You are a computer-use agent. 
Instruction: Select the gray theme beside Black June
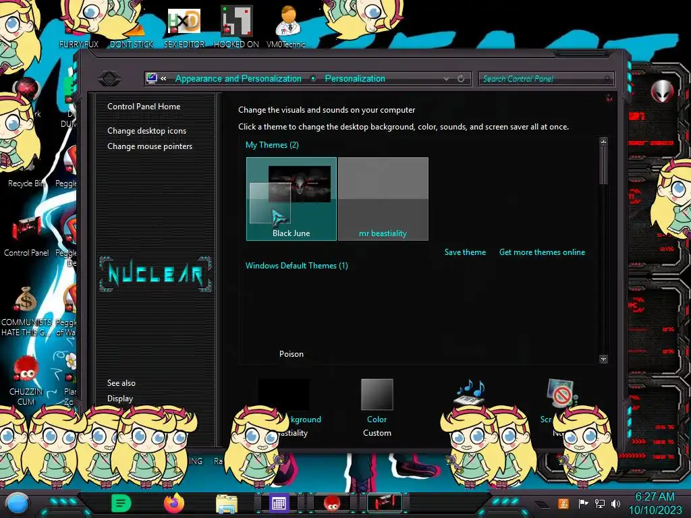383,199
